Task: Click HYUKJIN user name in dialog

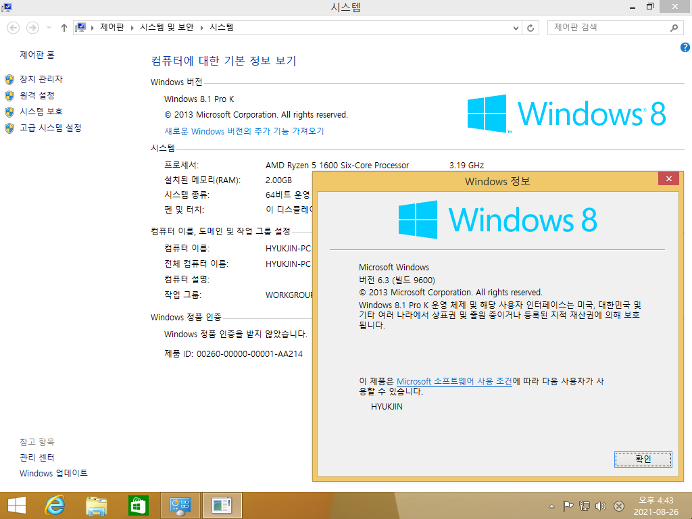Action: click(387, 407)
